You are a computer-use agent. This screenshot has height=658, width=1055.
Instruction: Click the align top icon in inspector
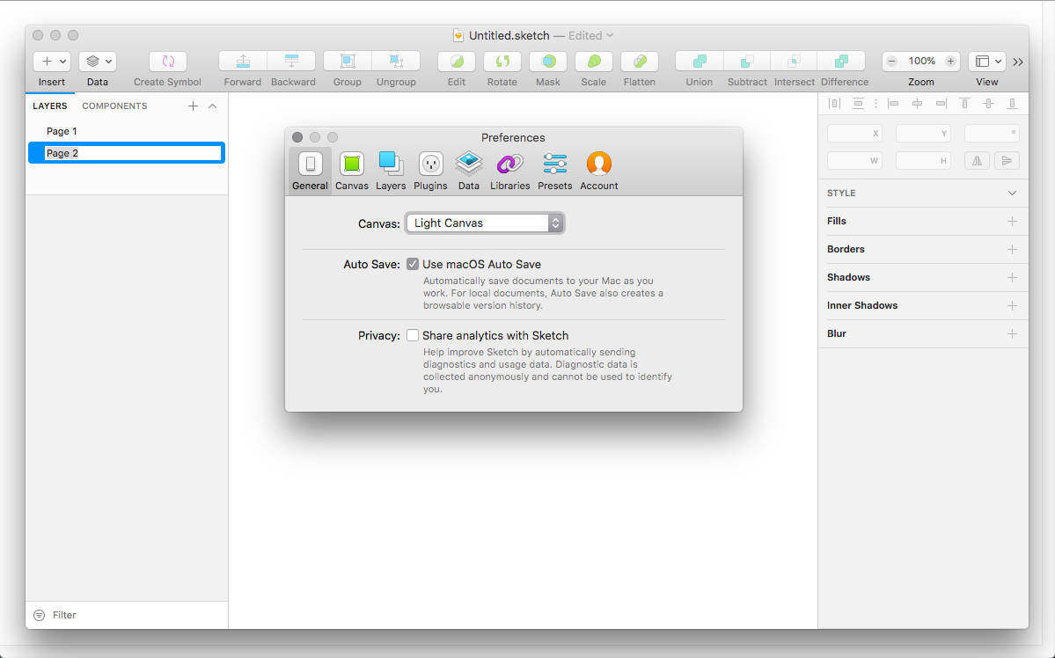pyautogui.click(x=965, y=104)
